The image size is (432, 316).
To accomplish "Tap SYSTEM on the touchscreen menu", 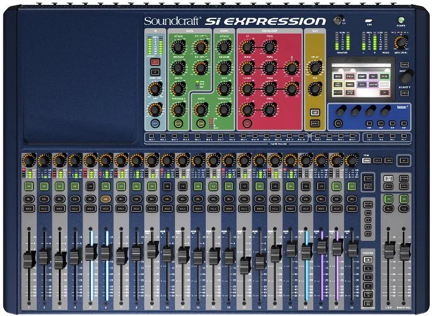I will click(x=350, y=76).
